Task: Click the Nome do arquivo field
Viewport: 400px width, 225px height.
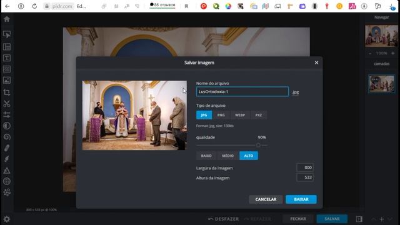Action: pyautogui.click(x=242, y=92)
